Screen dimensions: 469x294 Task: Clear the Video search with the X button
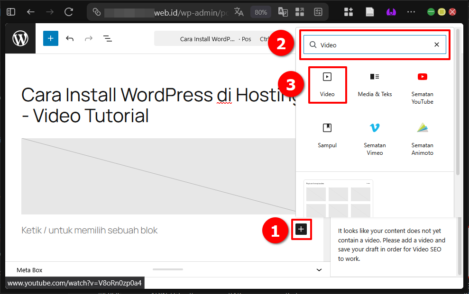click(x=436, y=44)
